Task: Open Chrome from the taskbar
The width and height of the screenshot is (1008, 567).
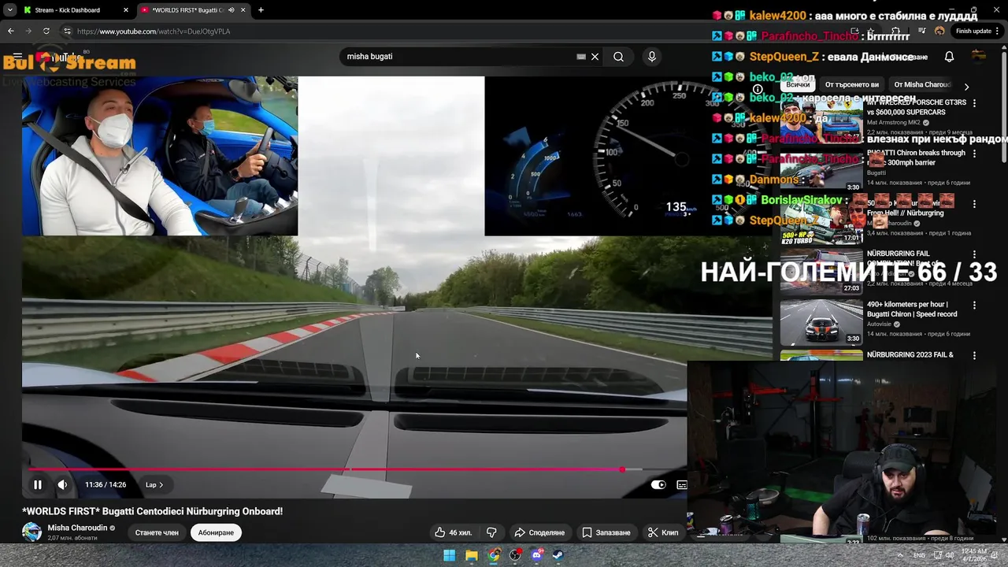Action: [493, 555]
